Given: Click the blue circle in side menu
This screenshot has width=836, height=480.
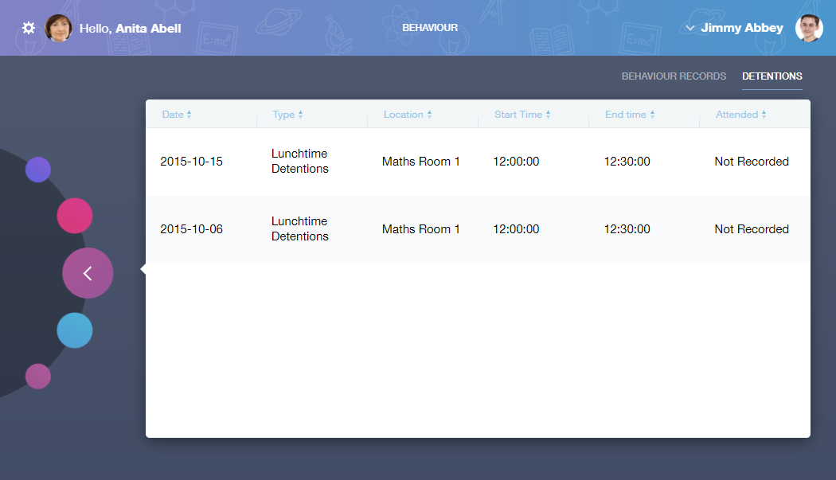Looking at the screenshot, I should click(75, 330).
